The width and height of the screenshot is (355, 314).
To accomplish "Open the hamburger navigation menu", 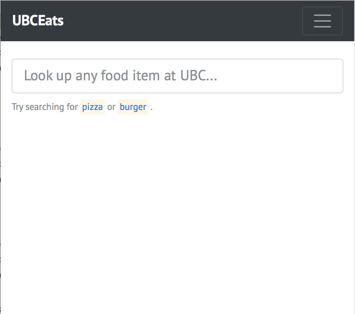I will [x=322, y=21].
